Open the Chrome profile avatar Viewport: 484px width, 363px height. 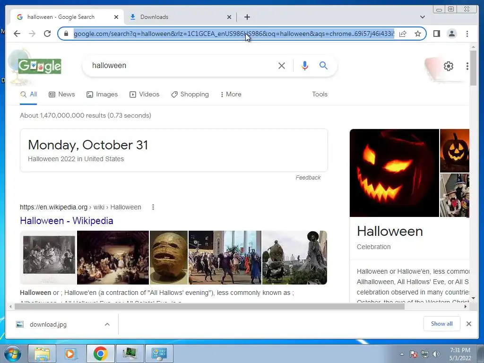(x=451, y=34)
